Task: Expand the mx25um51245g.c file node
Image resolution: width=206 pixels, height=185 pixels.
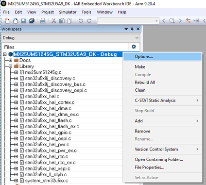Action: tap(16, 72)
